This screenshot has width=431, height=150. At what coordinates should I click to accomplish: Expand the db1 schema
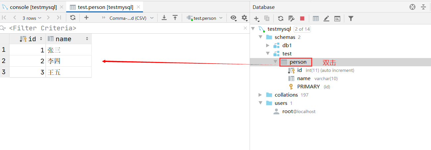(x=268, y=45)
